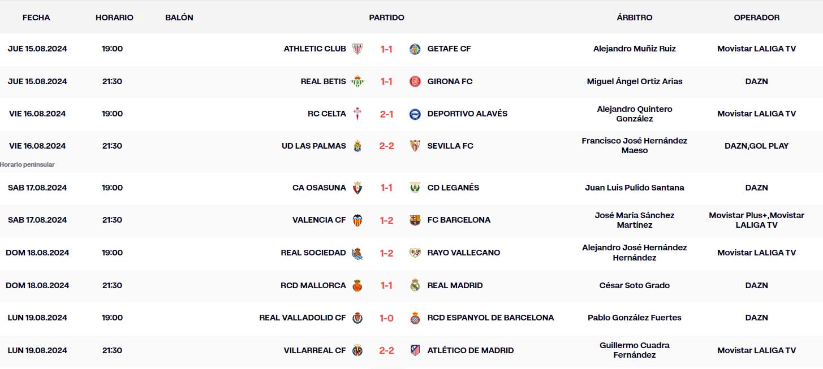This screenshot has width=823, height=369.
Task: Click the Atlético de Madrid crest icon
Action: click(x=415, y=350)
